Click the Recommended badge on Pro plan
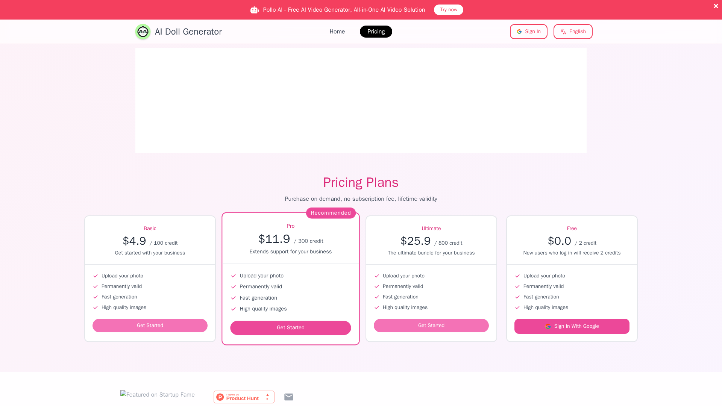The width and height of the screenshot is (722, 406). (x=331, y=213)
